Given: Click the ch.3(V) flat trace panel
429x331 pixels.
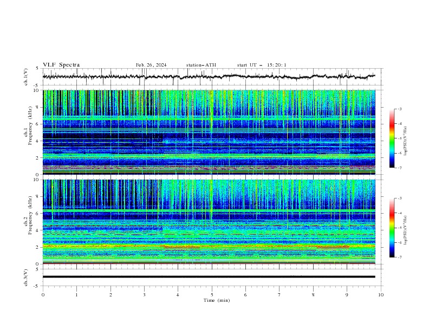Looking at the screenshot, I should point(212,277).
